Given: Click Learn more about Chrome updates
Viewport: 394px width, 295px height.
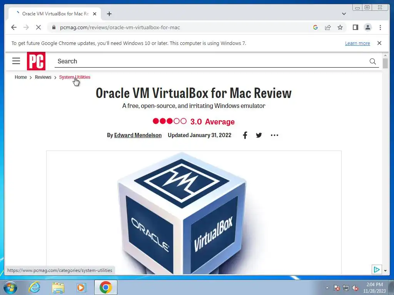Looking at the screenshot, I should (357, 43).
